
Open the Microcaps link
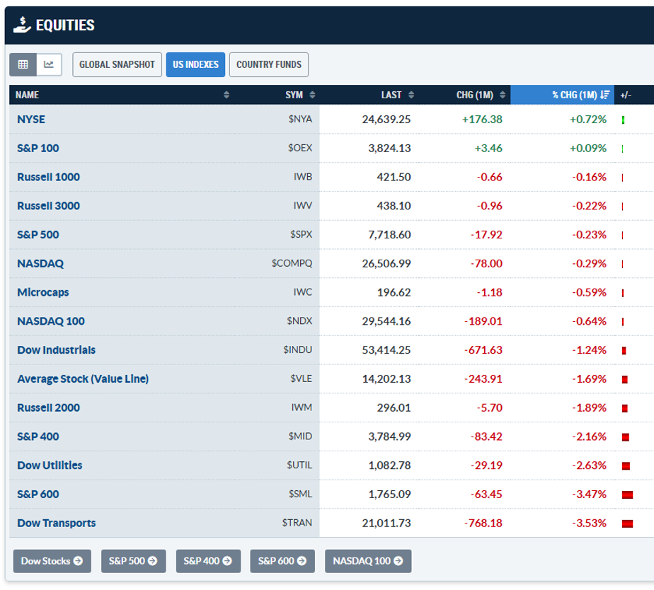click(x=43, y=292)
